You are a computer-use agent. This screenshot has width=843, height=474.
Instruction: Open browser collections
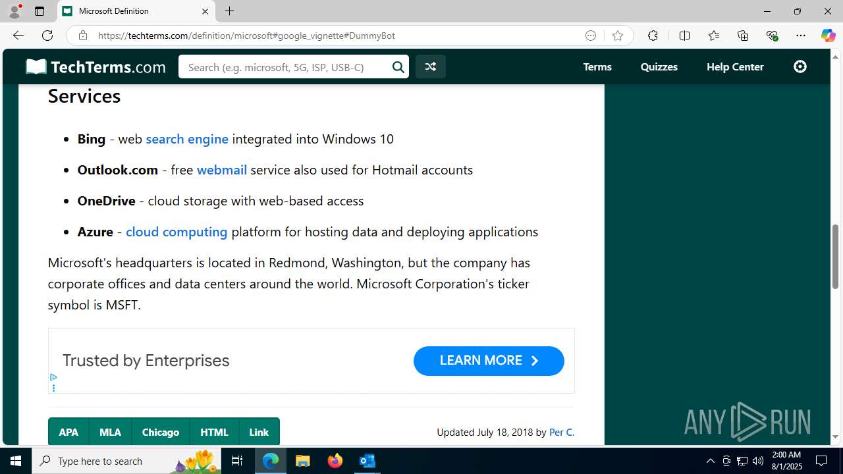(743, 36)
